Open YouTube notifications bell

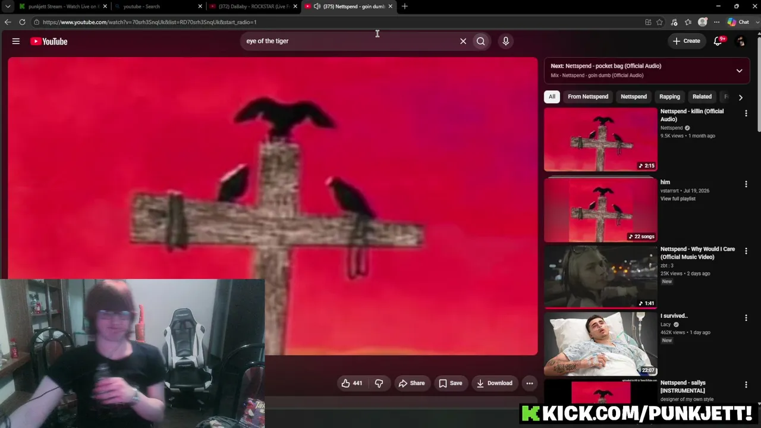pos(718,41)
